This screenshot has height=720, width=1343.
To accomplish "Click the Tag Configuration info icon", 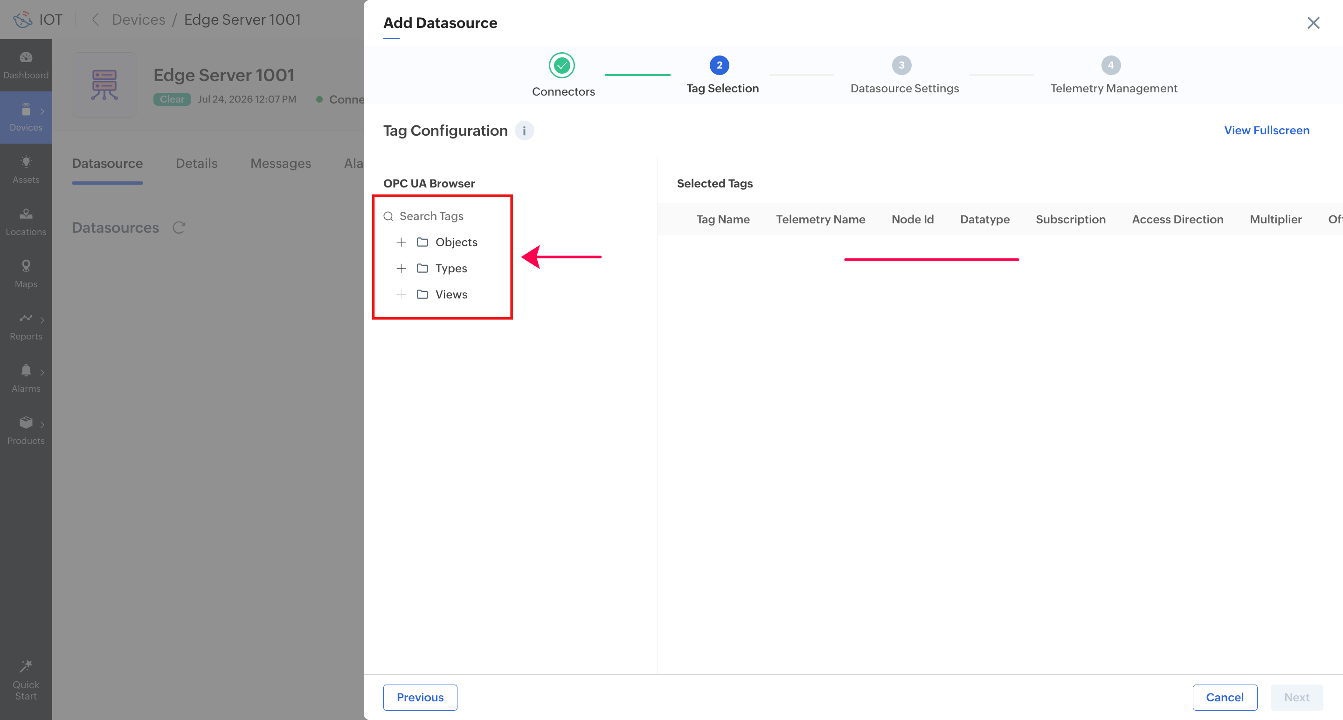I will tap(524, 131).
